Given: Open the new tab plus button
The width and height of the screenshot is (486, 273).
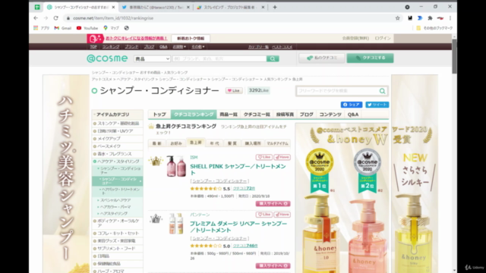Looking at the screenshot, I should pos(275,7).
